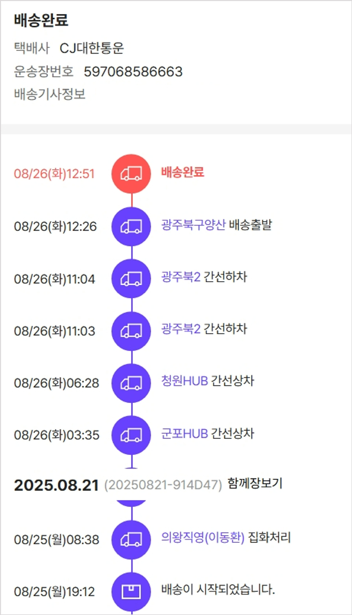Open the 광주북2 link at 11:03
The width and height of the screenshot is (352, 615).
click(x=181, y=329)
